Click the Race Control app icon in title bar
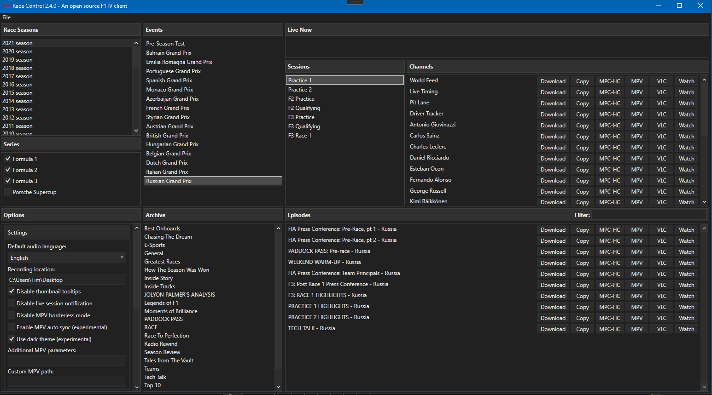 pos(6,6)
